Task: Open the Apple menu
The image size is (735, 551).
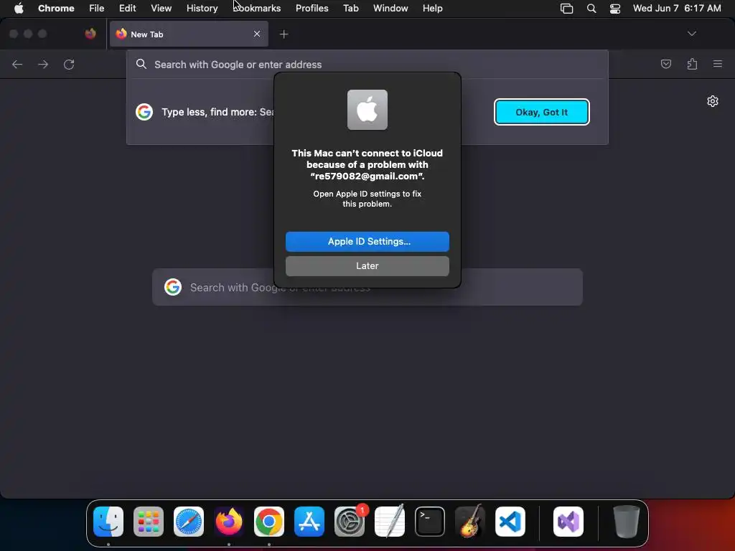Action: [19, 8]
